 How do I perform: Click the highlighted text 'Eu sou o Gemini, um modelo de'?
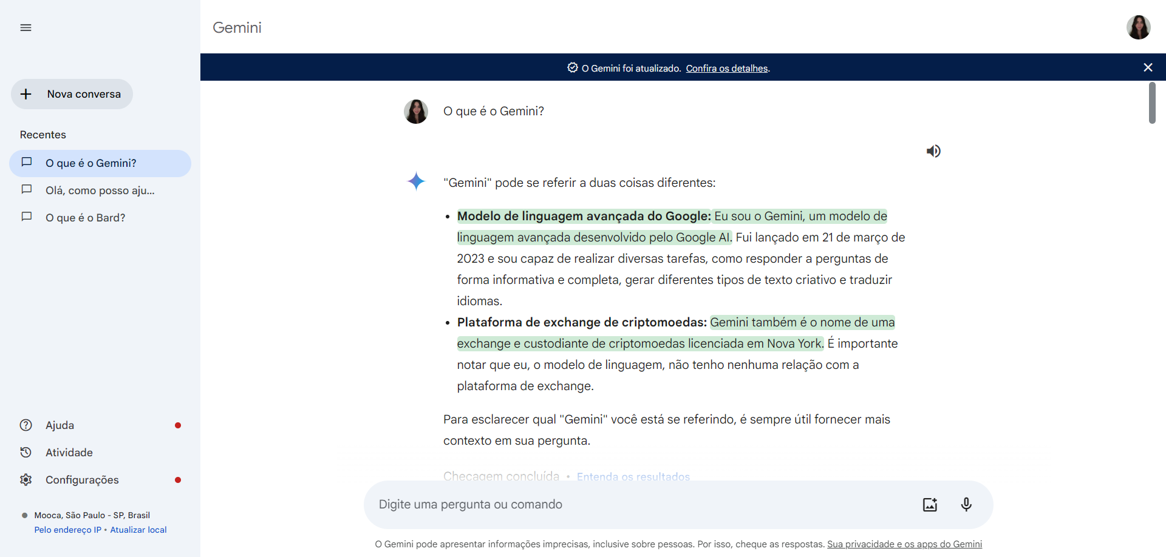coord(800,216)
